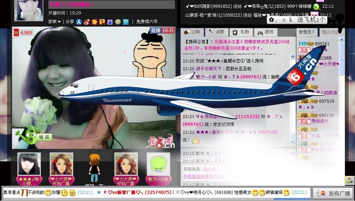The image size is (355, 201).
Task: Share to Renren via blue icon
Action: click(x=79, y=22)
